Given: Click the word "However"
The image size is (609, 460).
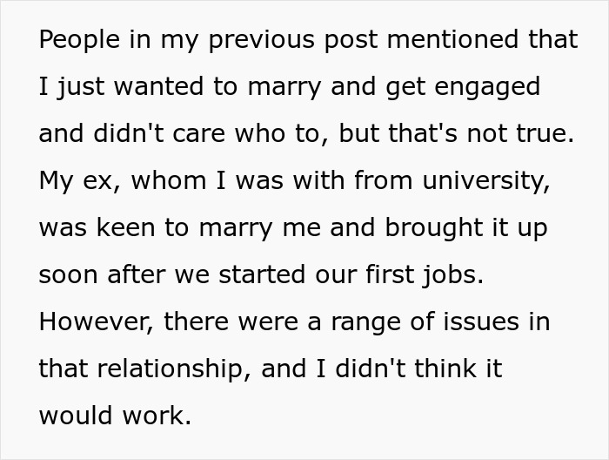Looking at the screenshot, I should click(93, 321).
